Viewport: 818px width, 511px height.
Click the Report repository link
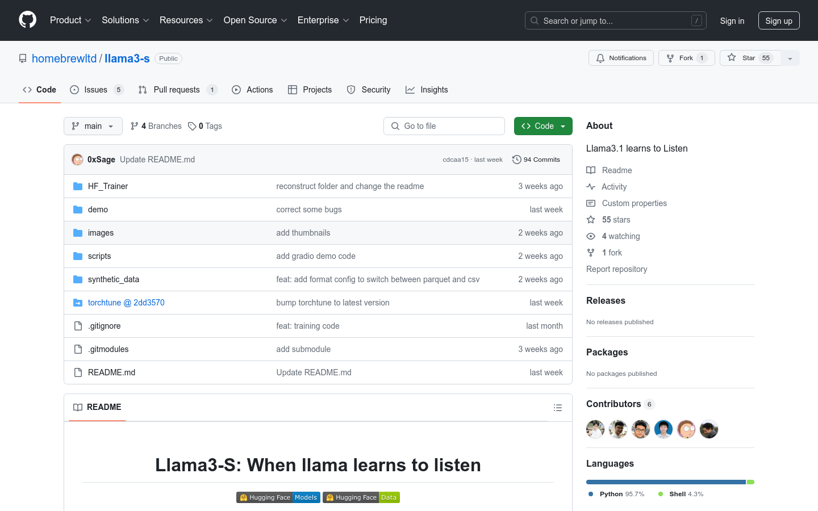[617, 269]
